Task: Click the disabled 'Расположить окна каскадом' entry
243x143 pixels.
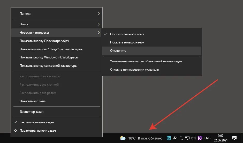Action: [x=57, y=76]
